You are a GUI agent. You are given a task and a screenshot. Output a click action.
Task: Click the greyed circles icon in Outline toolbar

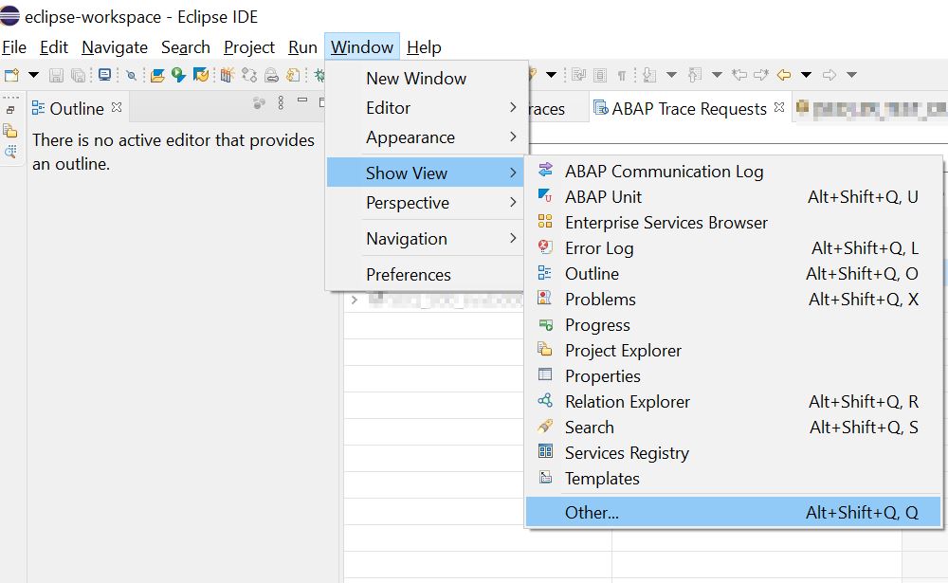click(259, 103)
